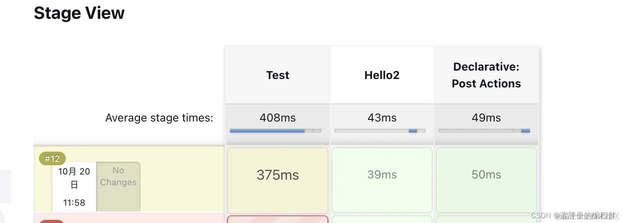Click the Declarative: Post Actions column header
The height and width of the screenshot is (223, 622).
(x=486, y=75)
